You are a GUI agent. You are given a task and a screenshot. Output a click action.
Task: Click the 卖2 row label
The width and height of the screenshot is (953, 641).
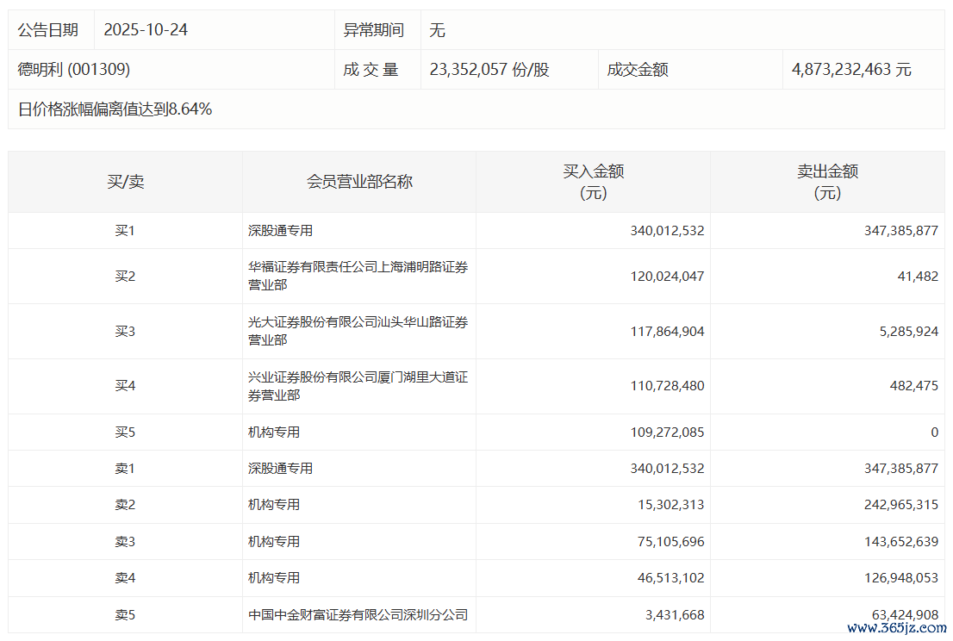[125, 505]
